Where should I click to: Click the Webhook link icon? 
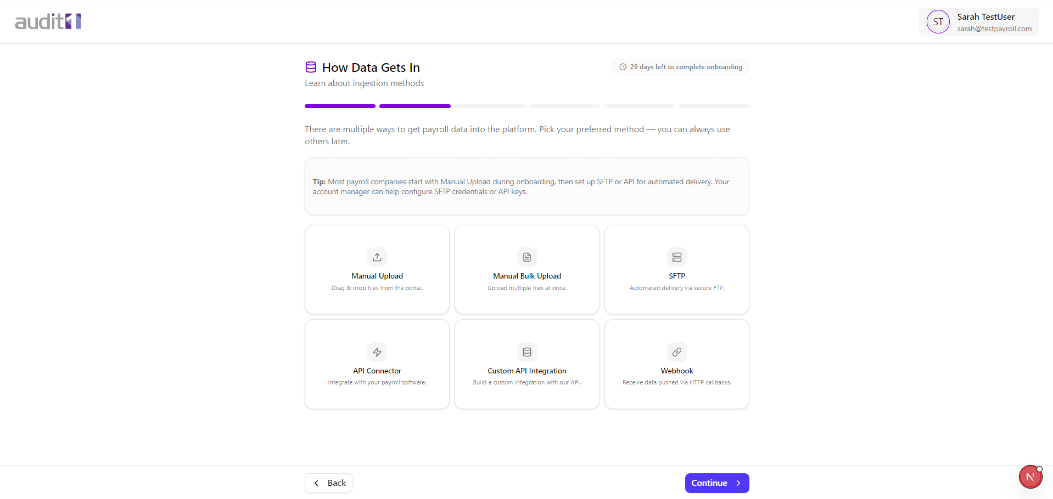tap(677, 352)
